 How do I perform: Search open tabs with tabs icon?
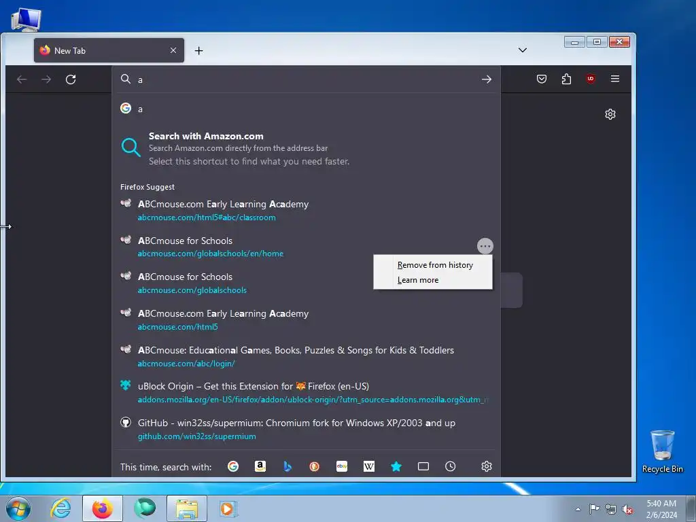coord(423,466)
